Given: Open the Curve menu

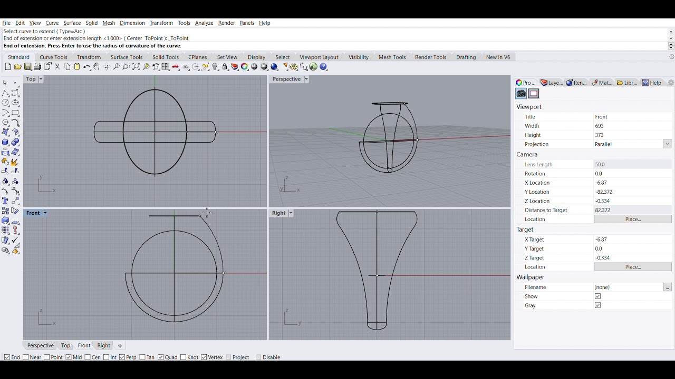Looking at the screenshot, I should click(52, 23).
